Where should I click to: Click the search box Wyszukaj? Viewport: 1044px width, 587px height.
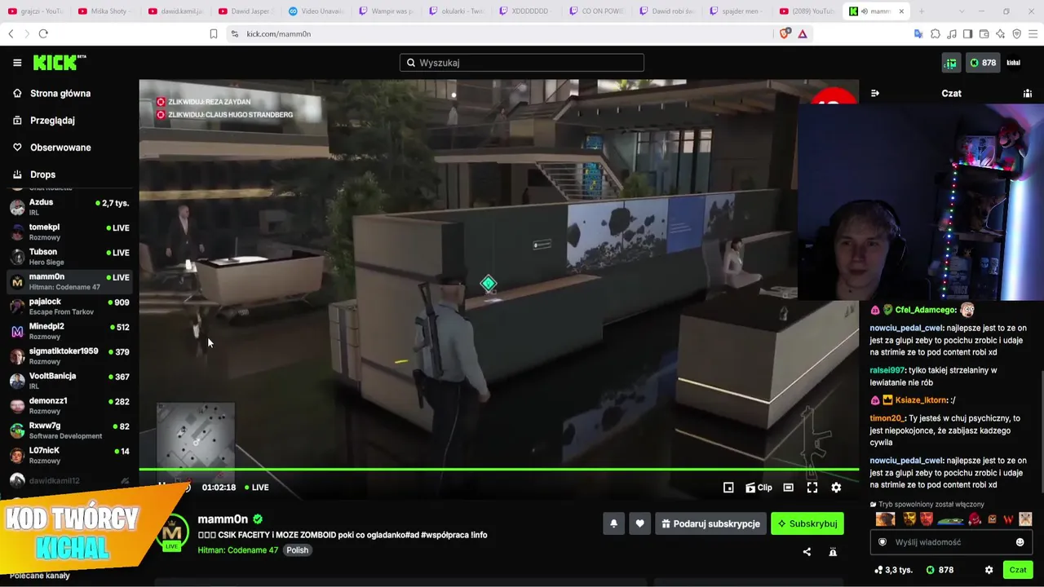(x=522, y=63)
